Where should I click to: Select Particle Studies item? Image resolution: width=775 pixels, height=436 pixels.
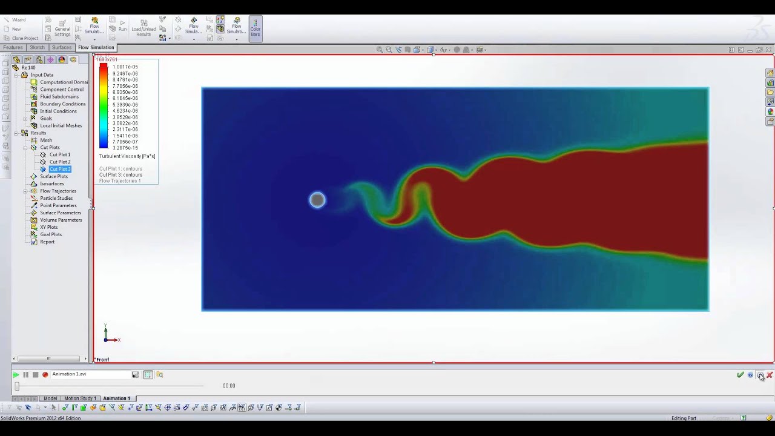pos(51,199)
